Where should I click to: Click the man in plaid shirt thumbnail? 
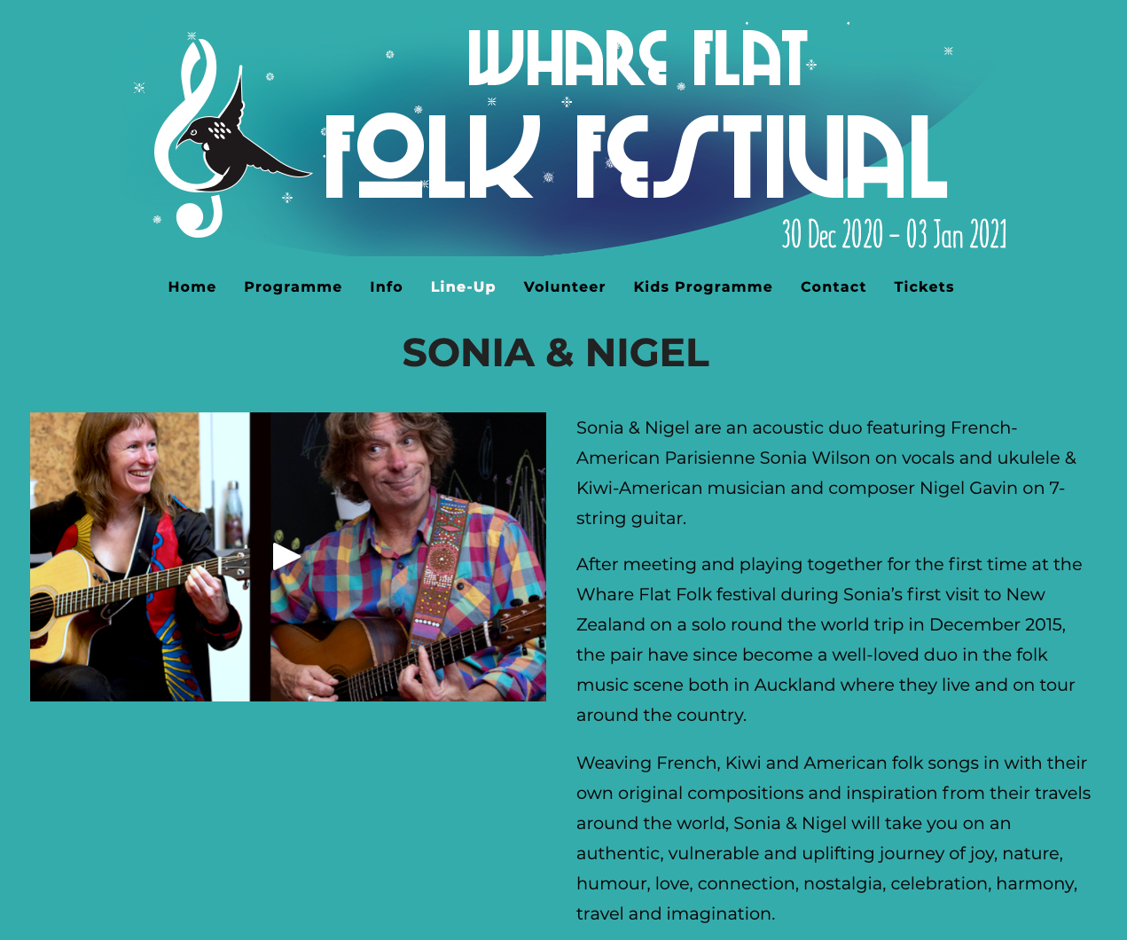[408, 557]
